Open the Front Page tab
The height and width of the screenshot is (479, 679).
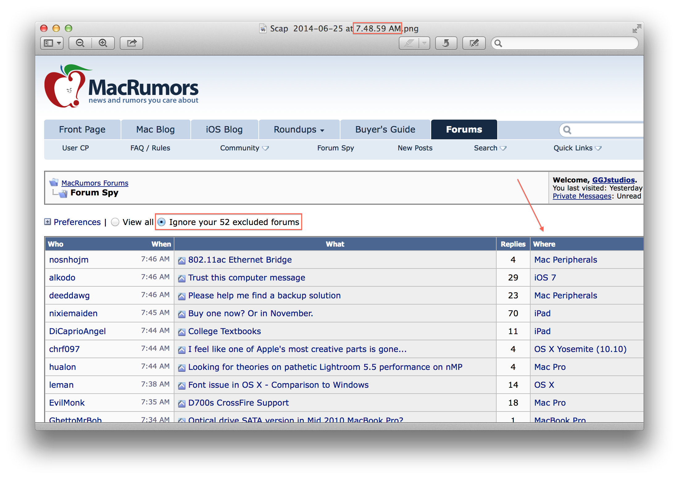(x=82, y=129)
